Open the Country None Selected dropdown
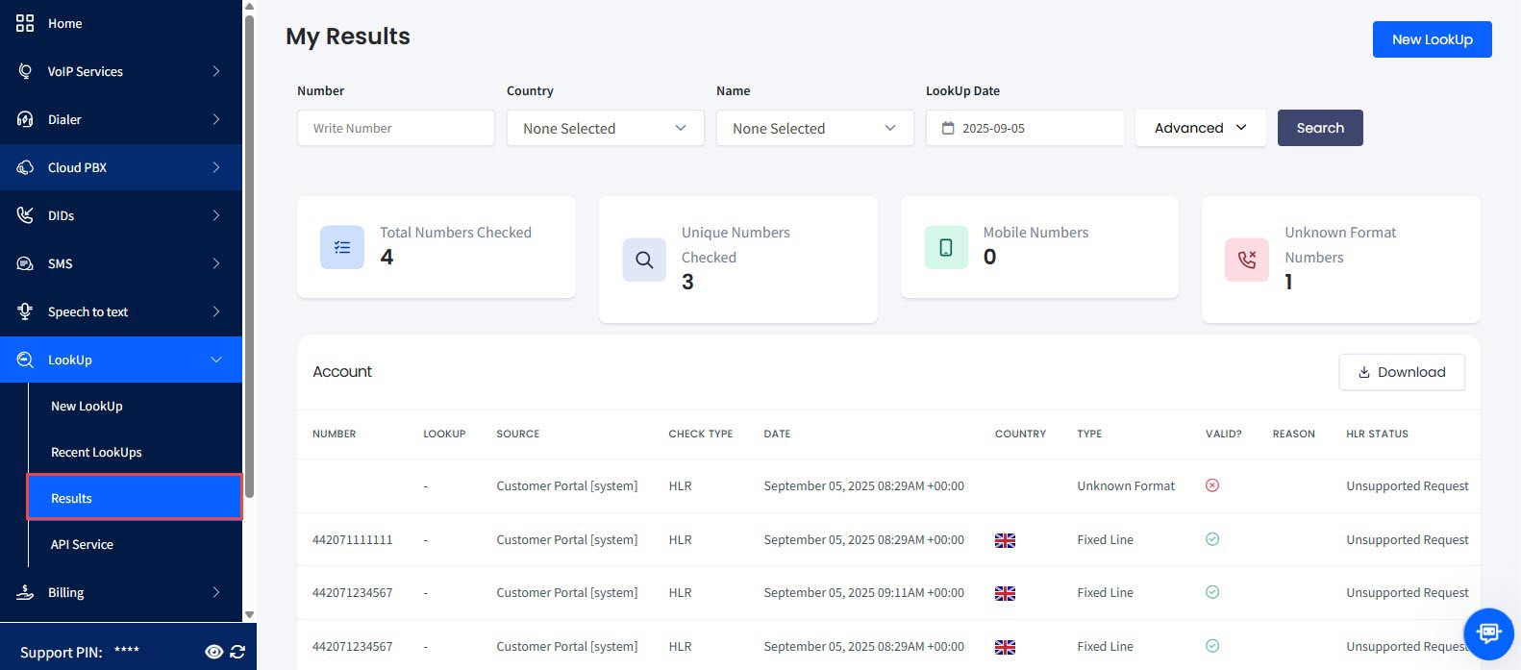1521x670 pixels. coord(605,128)
